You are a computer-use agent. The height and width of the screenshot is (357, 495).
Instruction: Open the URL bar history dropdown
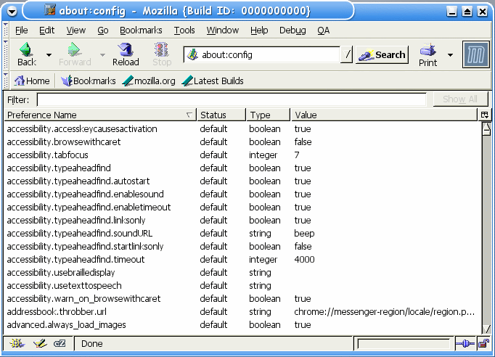click(x=347, y=55)
